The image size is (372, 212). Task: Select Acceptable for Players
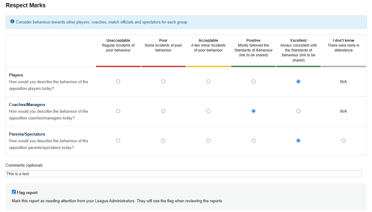point(208,82)
